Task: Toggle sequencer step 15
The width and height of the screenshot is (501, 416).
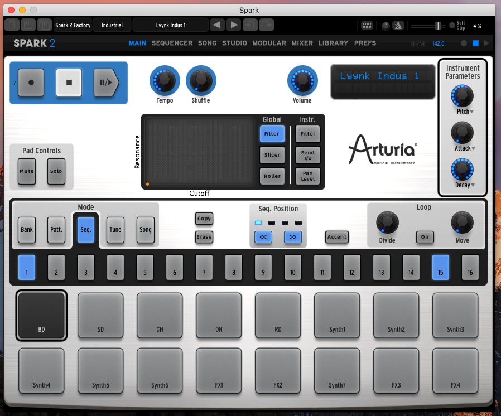Action: (440, 267)
